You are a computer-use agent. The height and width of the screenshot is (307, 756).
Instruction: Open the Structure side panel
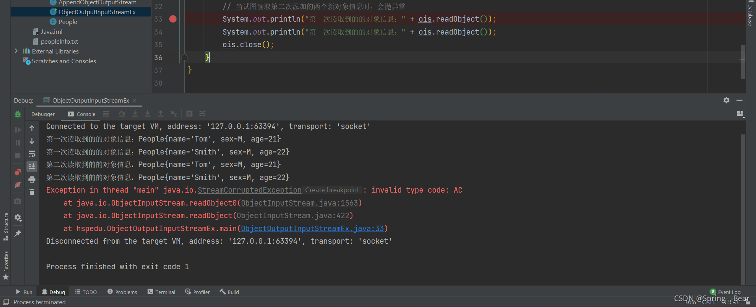point(6,226)
